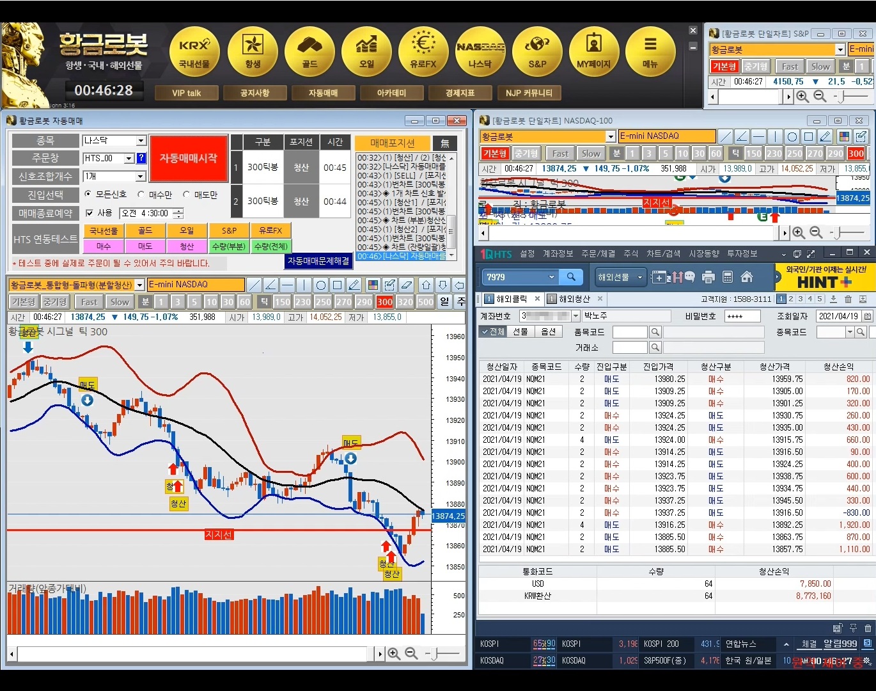Zoom in on the main signal chart
This screenshot has width=876, height=691.
394,653
